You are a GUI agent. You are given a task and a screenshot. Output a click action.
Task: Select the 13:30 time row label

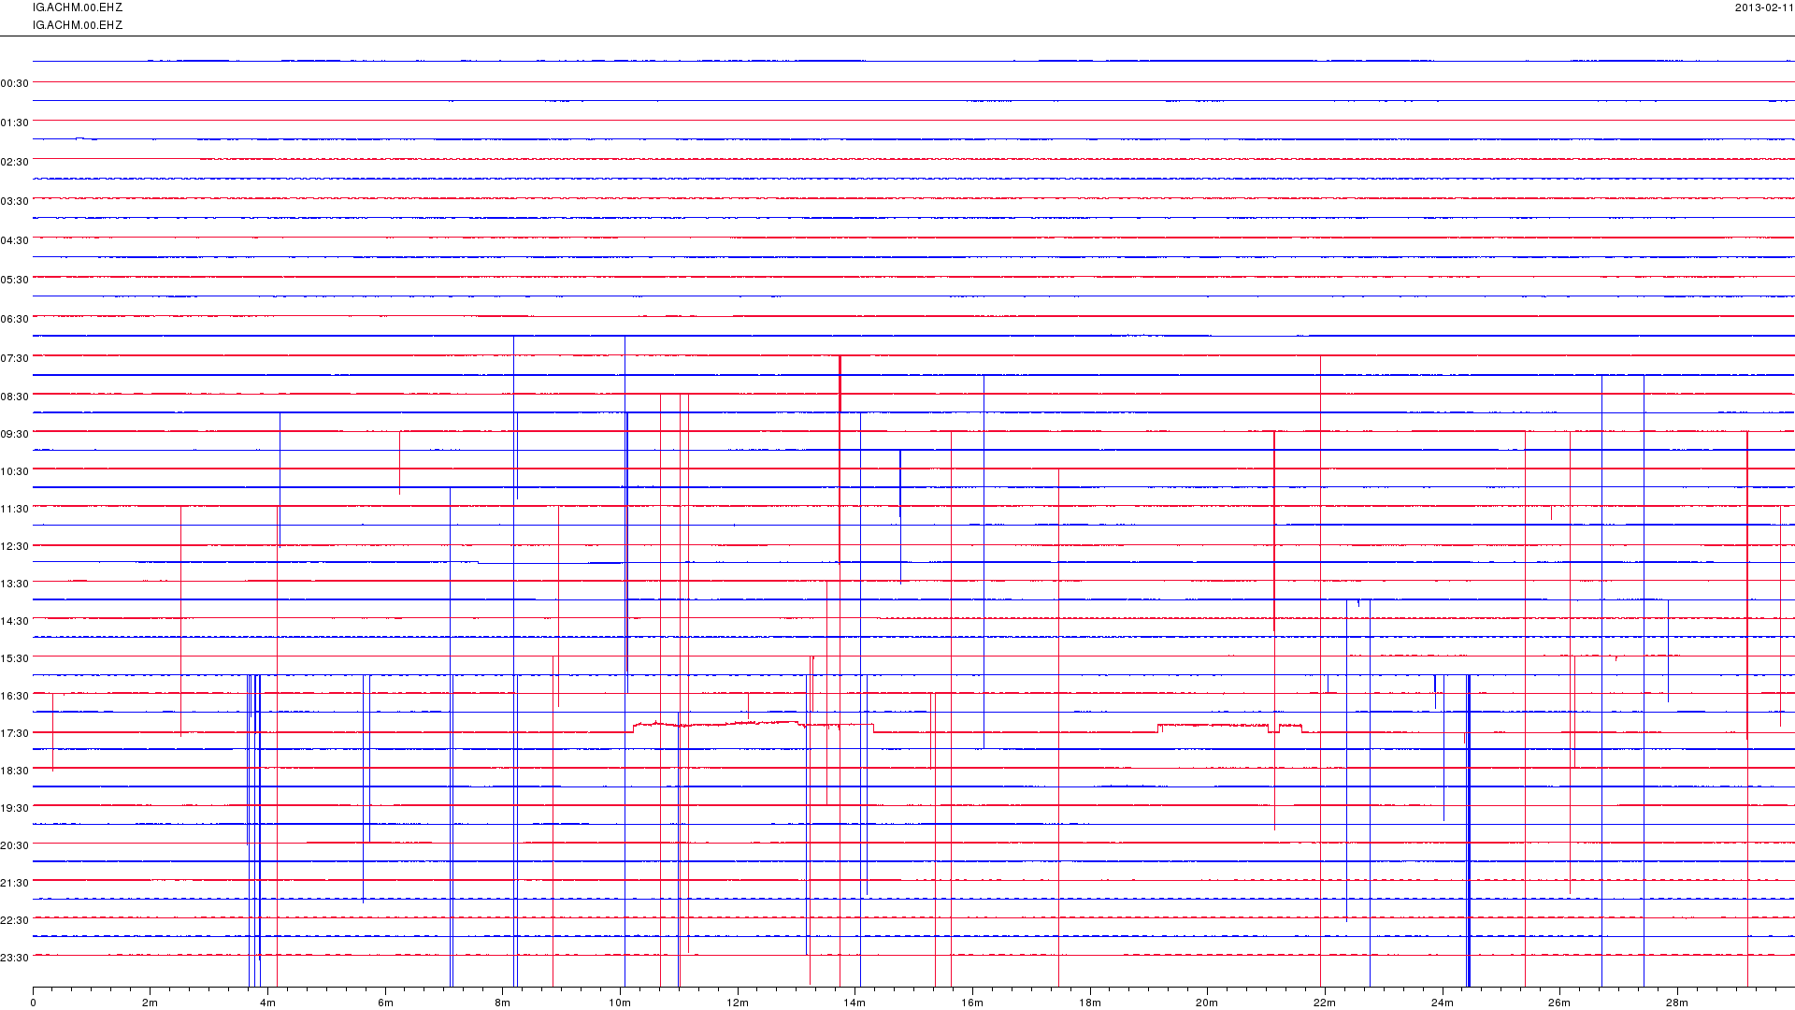point(15,584)
